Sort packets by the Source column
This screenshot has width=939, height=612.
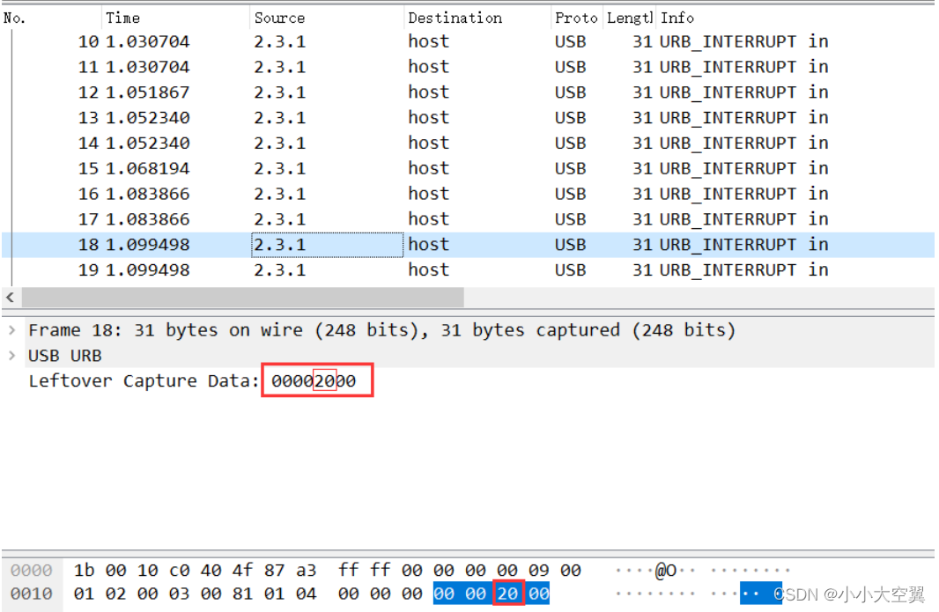point(279,17)
